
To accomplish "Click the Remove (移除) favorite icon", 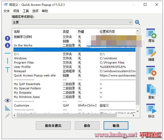I will (151, 71).
